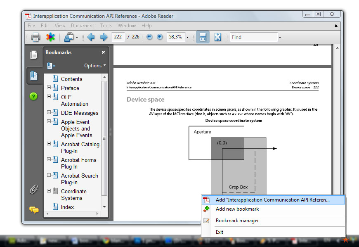This screenshot has height=247, width=359.
Task: Go to previous page arrow
Action: point(91,37)
